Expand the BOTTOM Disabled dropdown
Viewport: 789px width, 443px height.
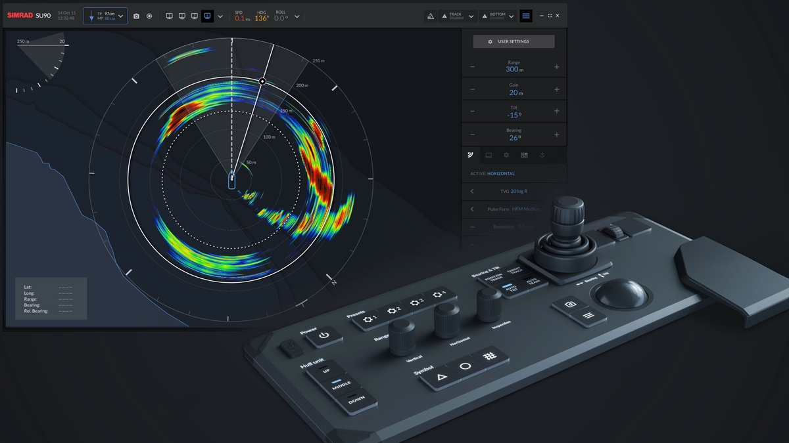coord(512,16)
